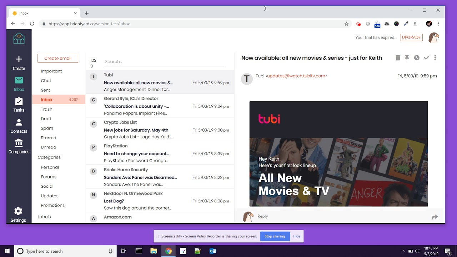The height and width of the screenshot is (257, 457).
Task: Open the Tasks clipboard icon
Action: pyautogui.click(x=19, y=101)
